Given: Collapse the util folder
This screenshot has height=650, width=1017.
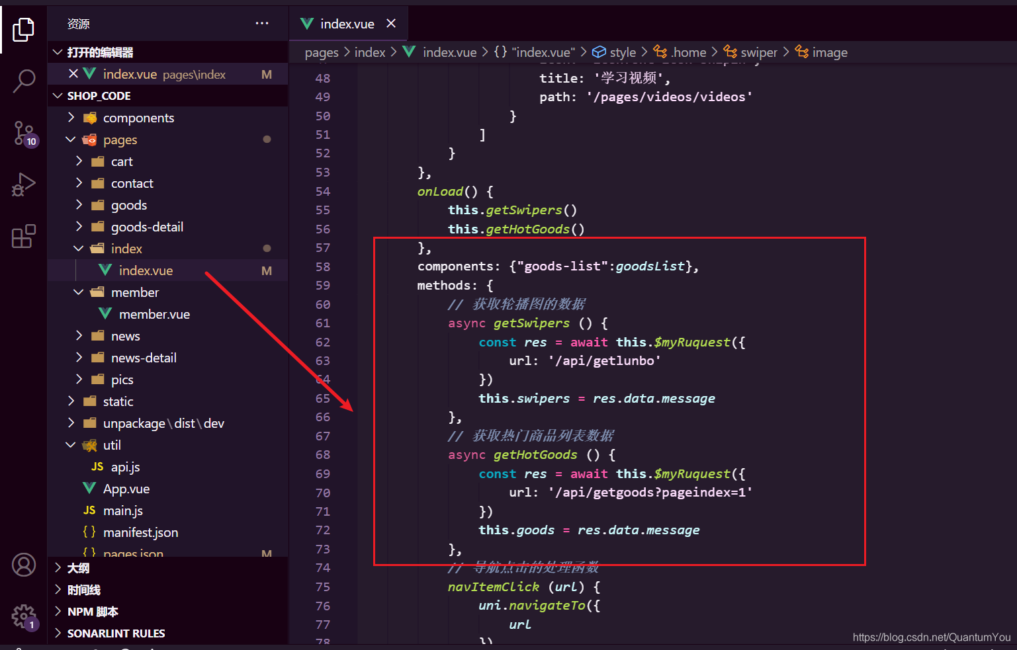Looking at the screenshot, I should coord(168,445).
